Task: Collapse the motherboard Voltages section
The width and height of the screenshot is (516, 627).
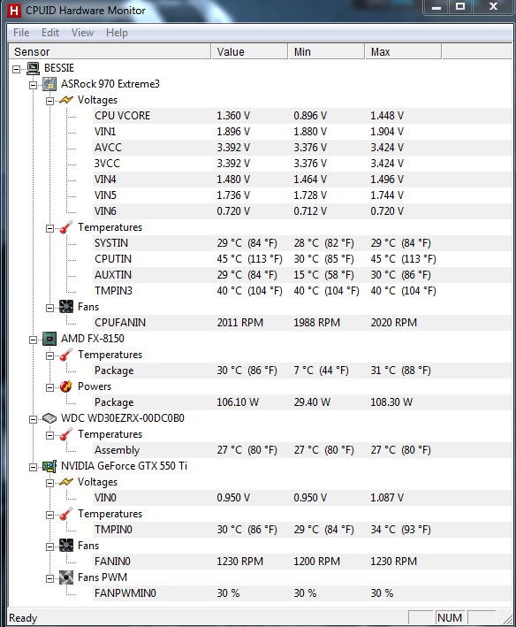Action: point(49,101)
